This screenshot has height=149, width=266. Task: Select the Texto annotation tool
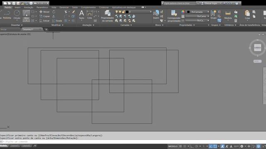pyautogui.click(x=81, y=15)
